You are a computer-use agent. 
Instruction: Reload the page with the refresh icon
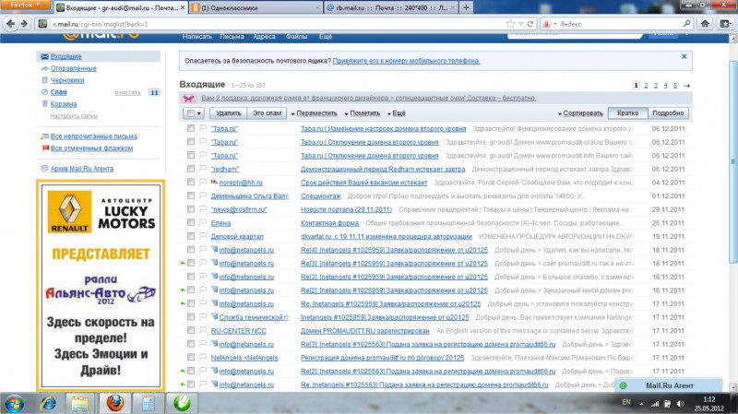tap(530, 24)
